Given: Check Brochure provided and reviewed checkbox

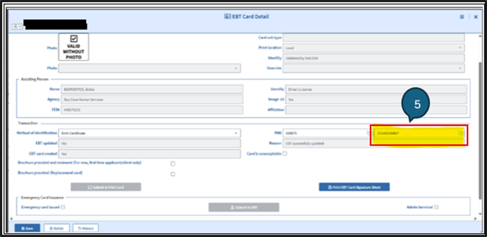Looking at the screenshot, I should (173, 163).
